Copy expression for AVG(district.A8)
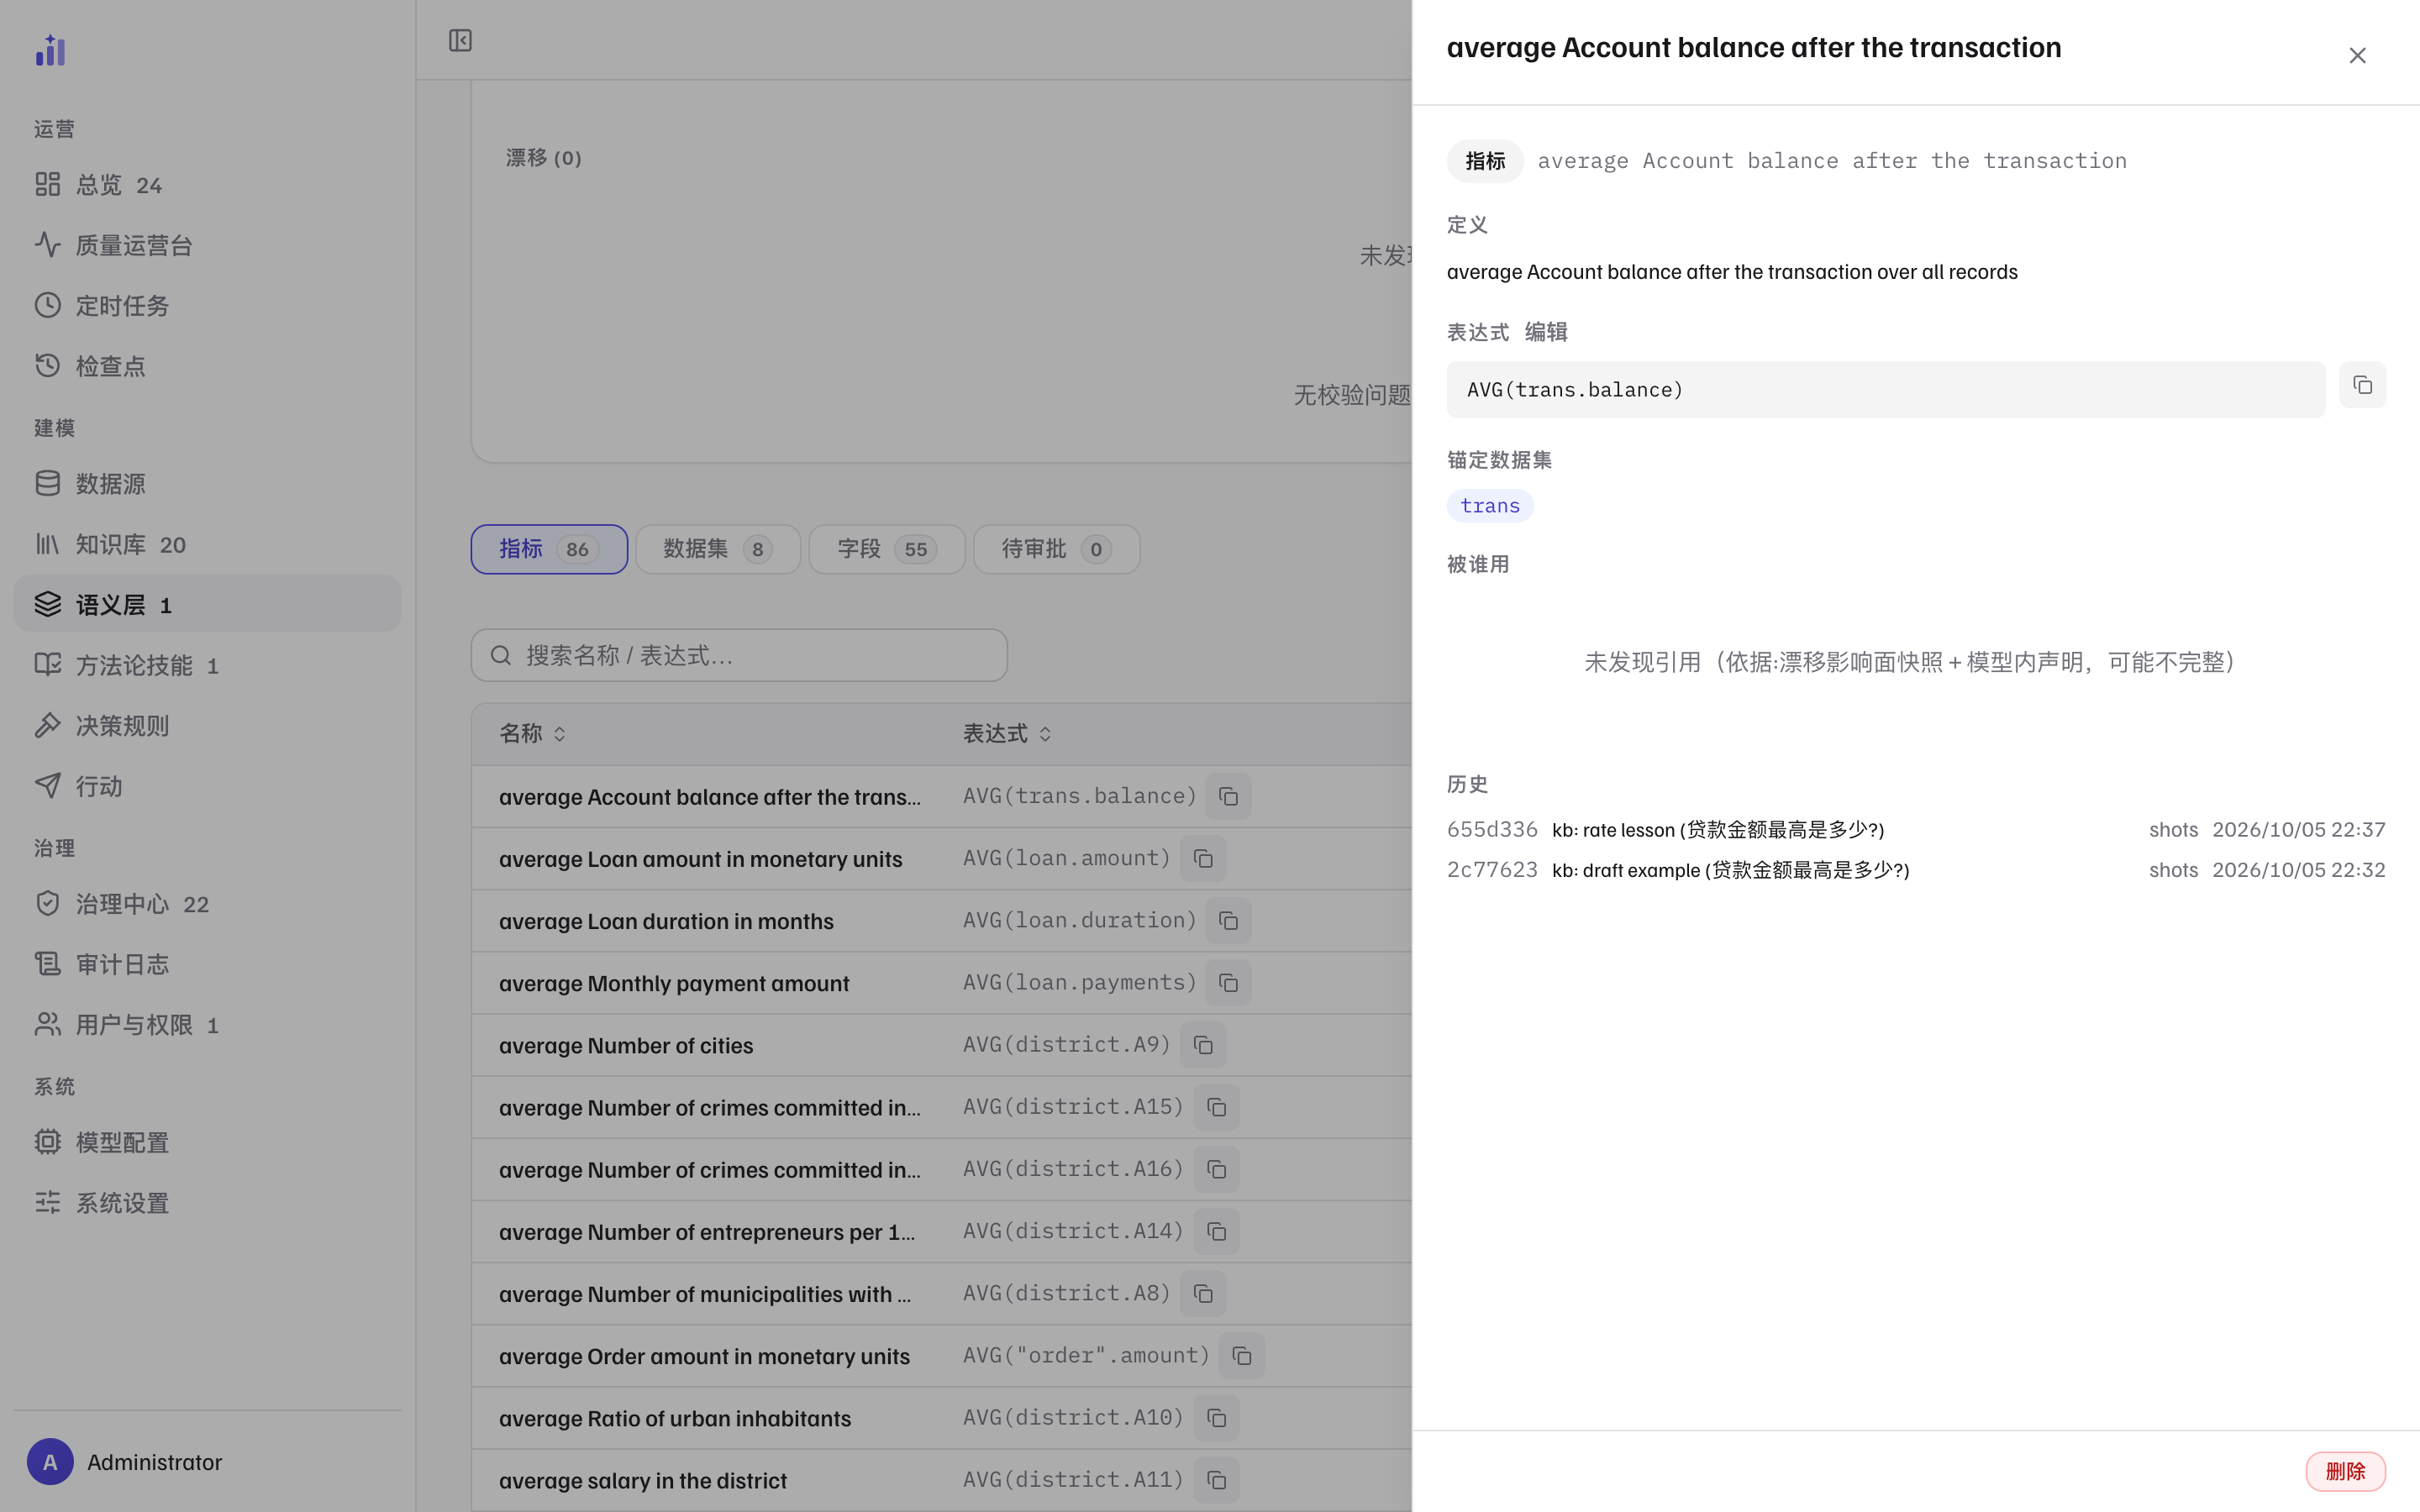Screen dimensions: 2420x1512 click(1203, 1294)
